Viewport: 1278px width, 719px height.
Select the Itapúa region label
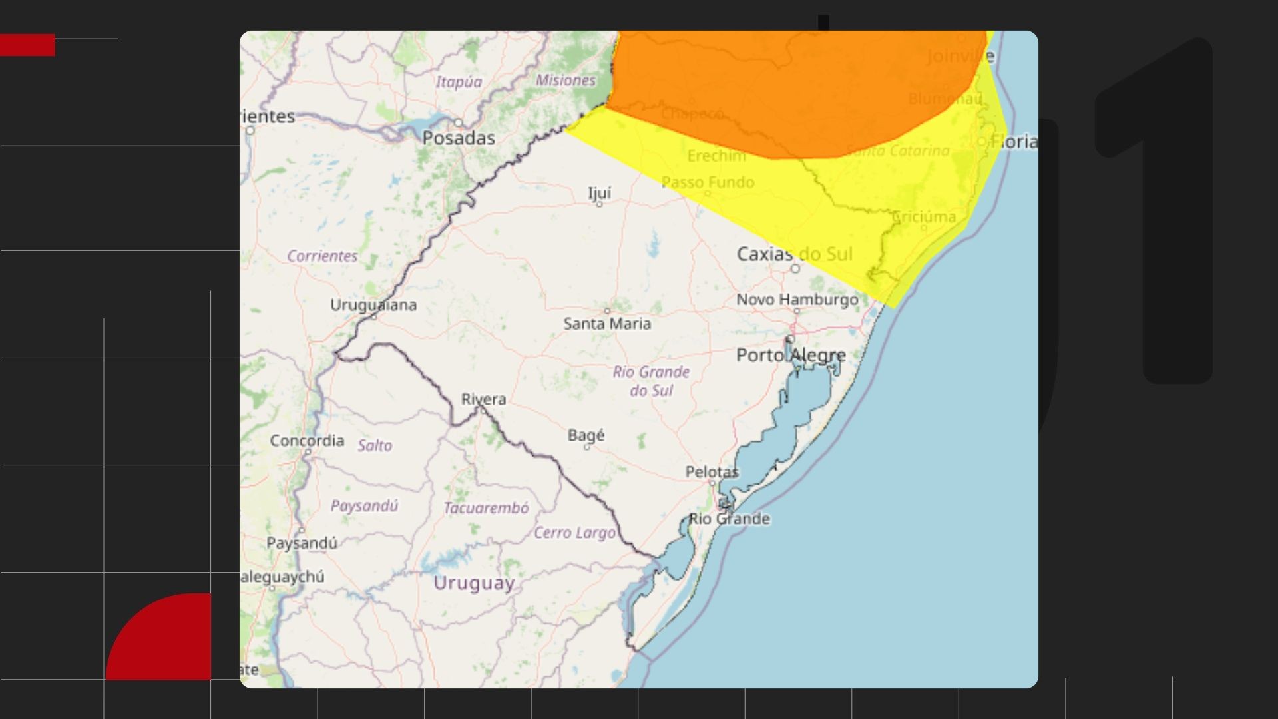459,82
